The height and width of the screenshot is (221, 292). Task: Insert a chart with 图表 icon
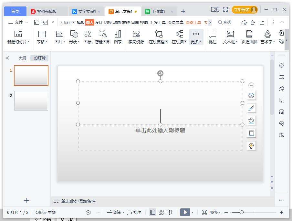tap(118, 37)
